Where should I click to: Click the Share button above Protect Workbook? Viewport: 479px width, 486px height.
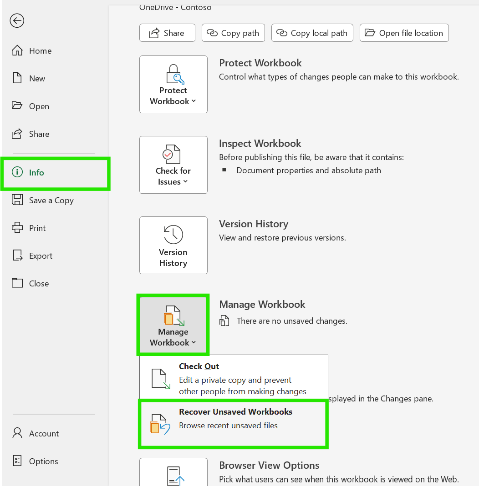[167, 33]
